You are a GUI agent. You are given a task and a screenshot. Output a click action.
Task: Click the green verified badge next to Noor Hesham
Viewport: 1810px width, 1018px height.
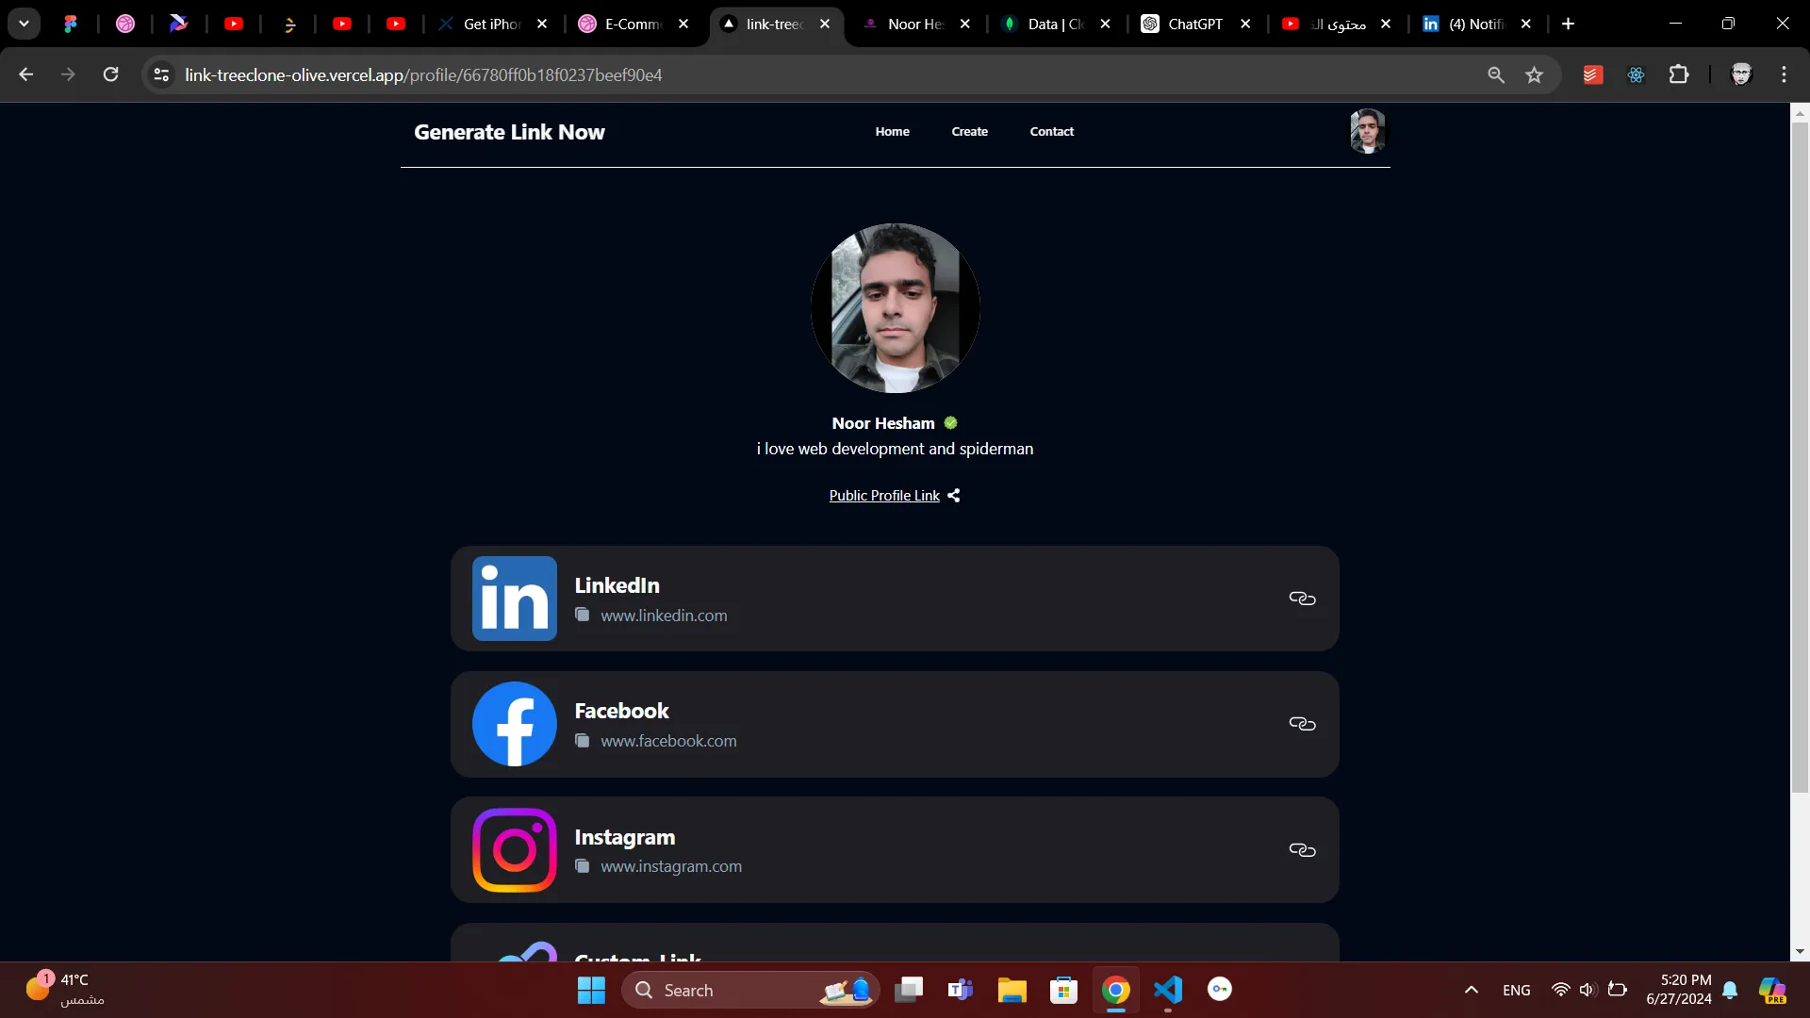950,423
